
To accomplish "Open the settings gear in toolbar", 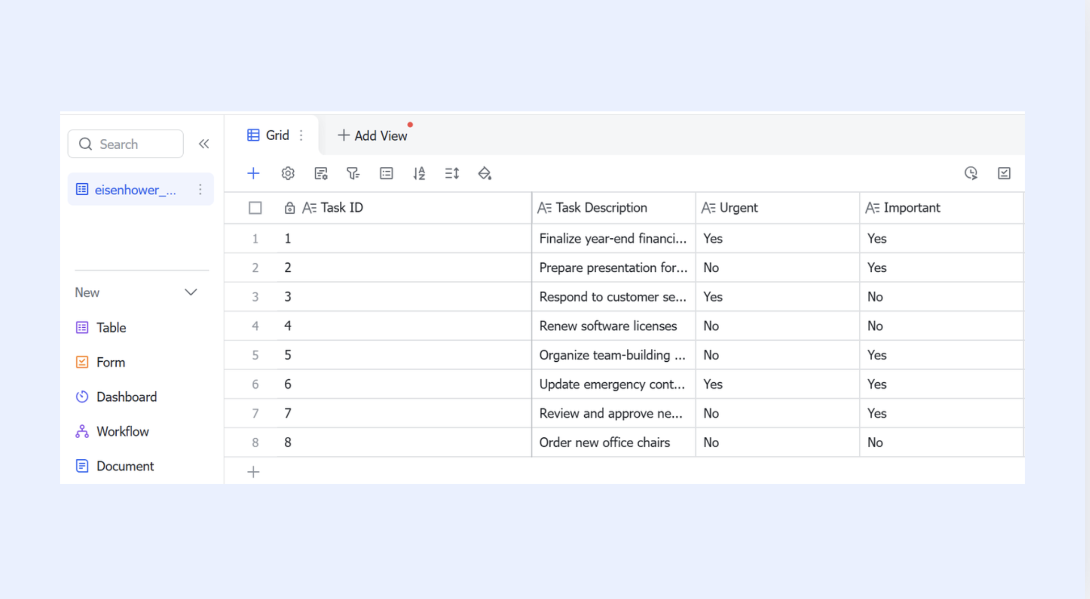I will [288, 173].
